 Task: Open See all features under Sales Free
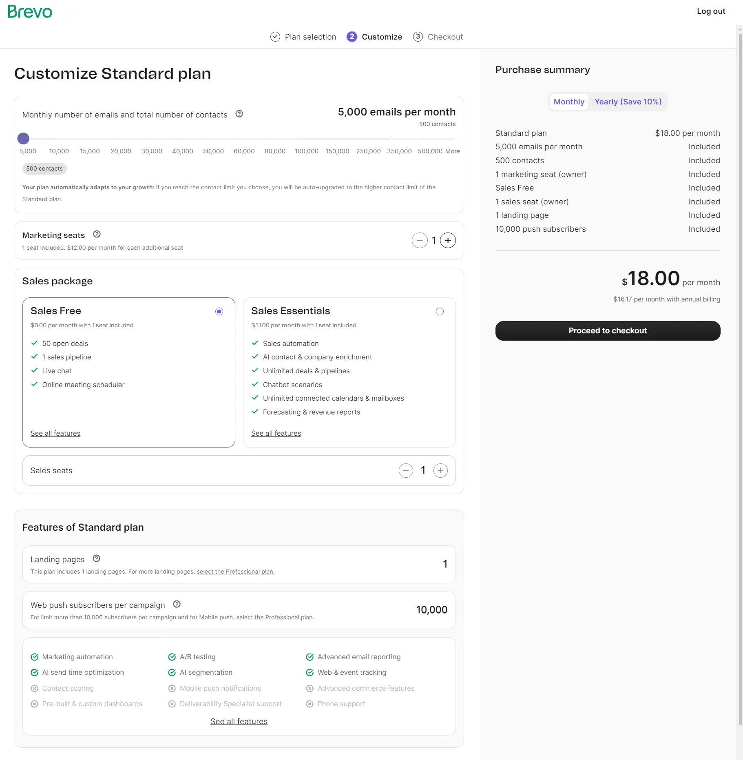click(x=55, y=433)
